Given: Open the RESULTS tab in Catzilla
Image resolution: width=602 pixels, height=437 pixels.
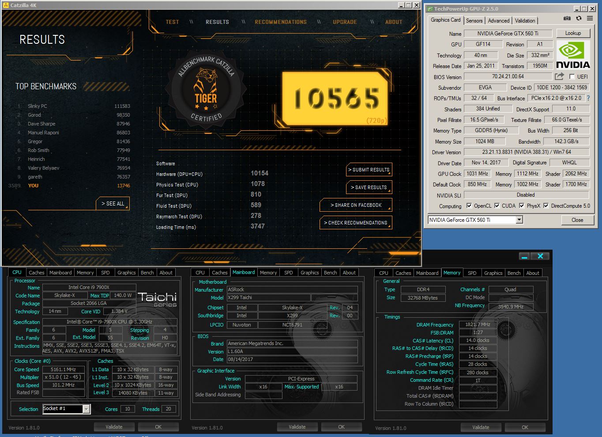Looking at the screenshot, I should (x=217, y=22).
